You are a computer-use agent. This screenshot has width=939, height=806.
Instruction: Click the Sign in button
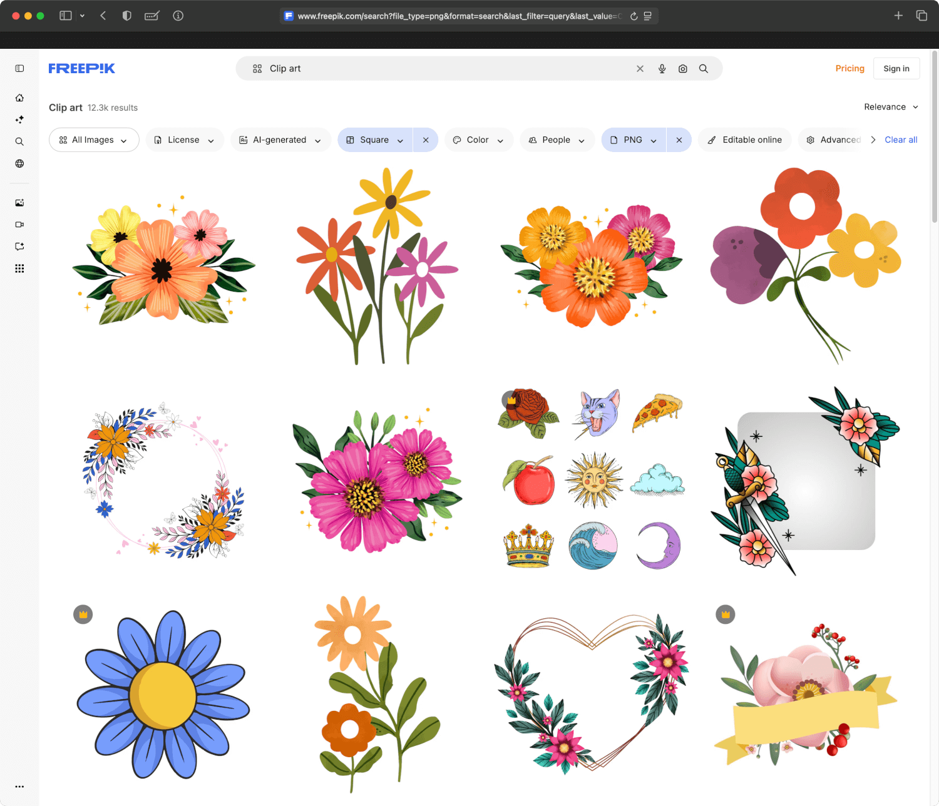tap(896, 68)
